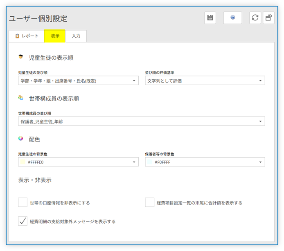Click the detach window icon
Viewport: 284px width, 251px height.
268,18
